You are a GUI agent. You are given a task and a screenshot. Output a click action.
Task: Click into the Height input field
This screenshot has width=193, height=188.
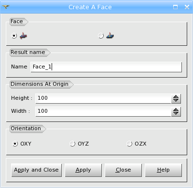103,98
